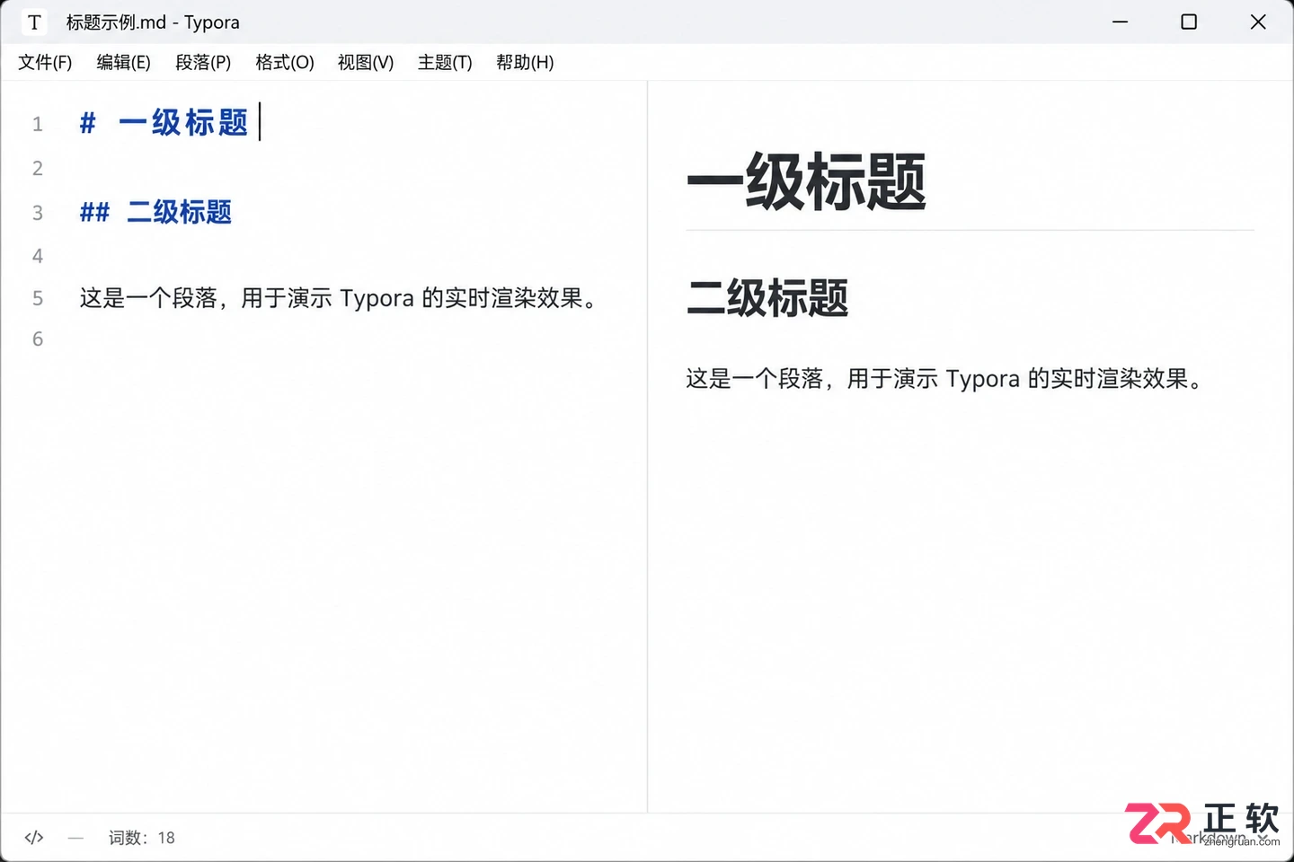Screen dimensions: 1294x862
Task: Click line number 2 in the gutter
Action: pyautogui.click(x=38, y=168)
